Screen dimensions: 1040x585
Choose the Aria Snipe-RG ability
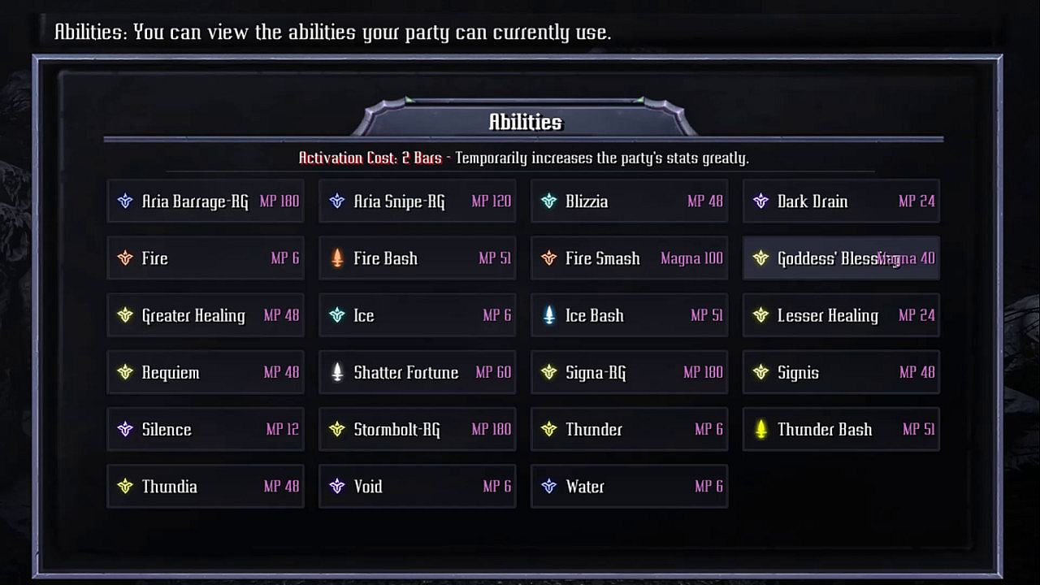pyautogui.click(x=417, y=201)
